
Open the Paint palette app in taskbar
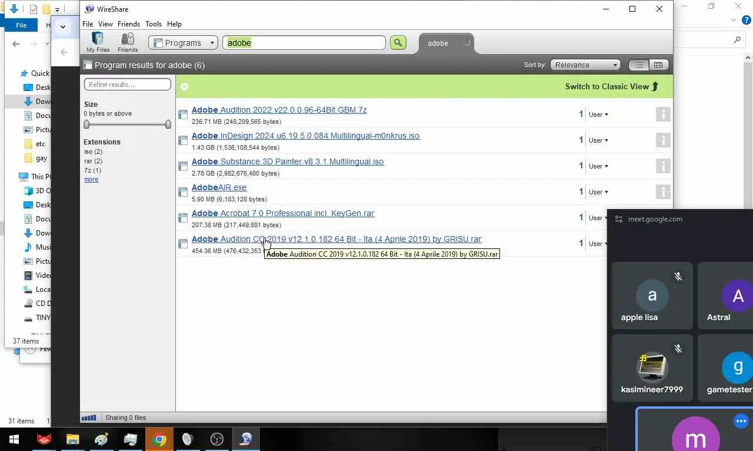click(x=102, y=439)
